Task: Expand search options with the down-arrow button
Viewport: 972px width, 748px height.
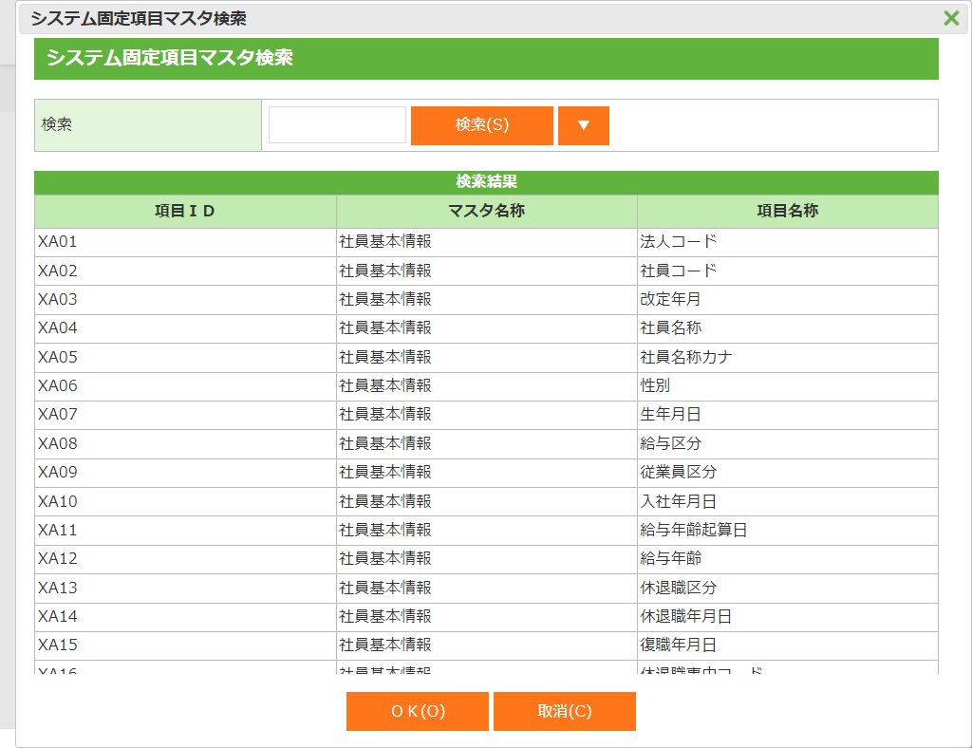Action: 583,125
